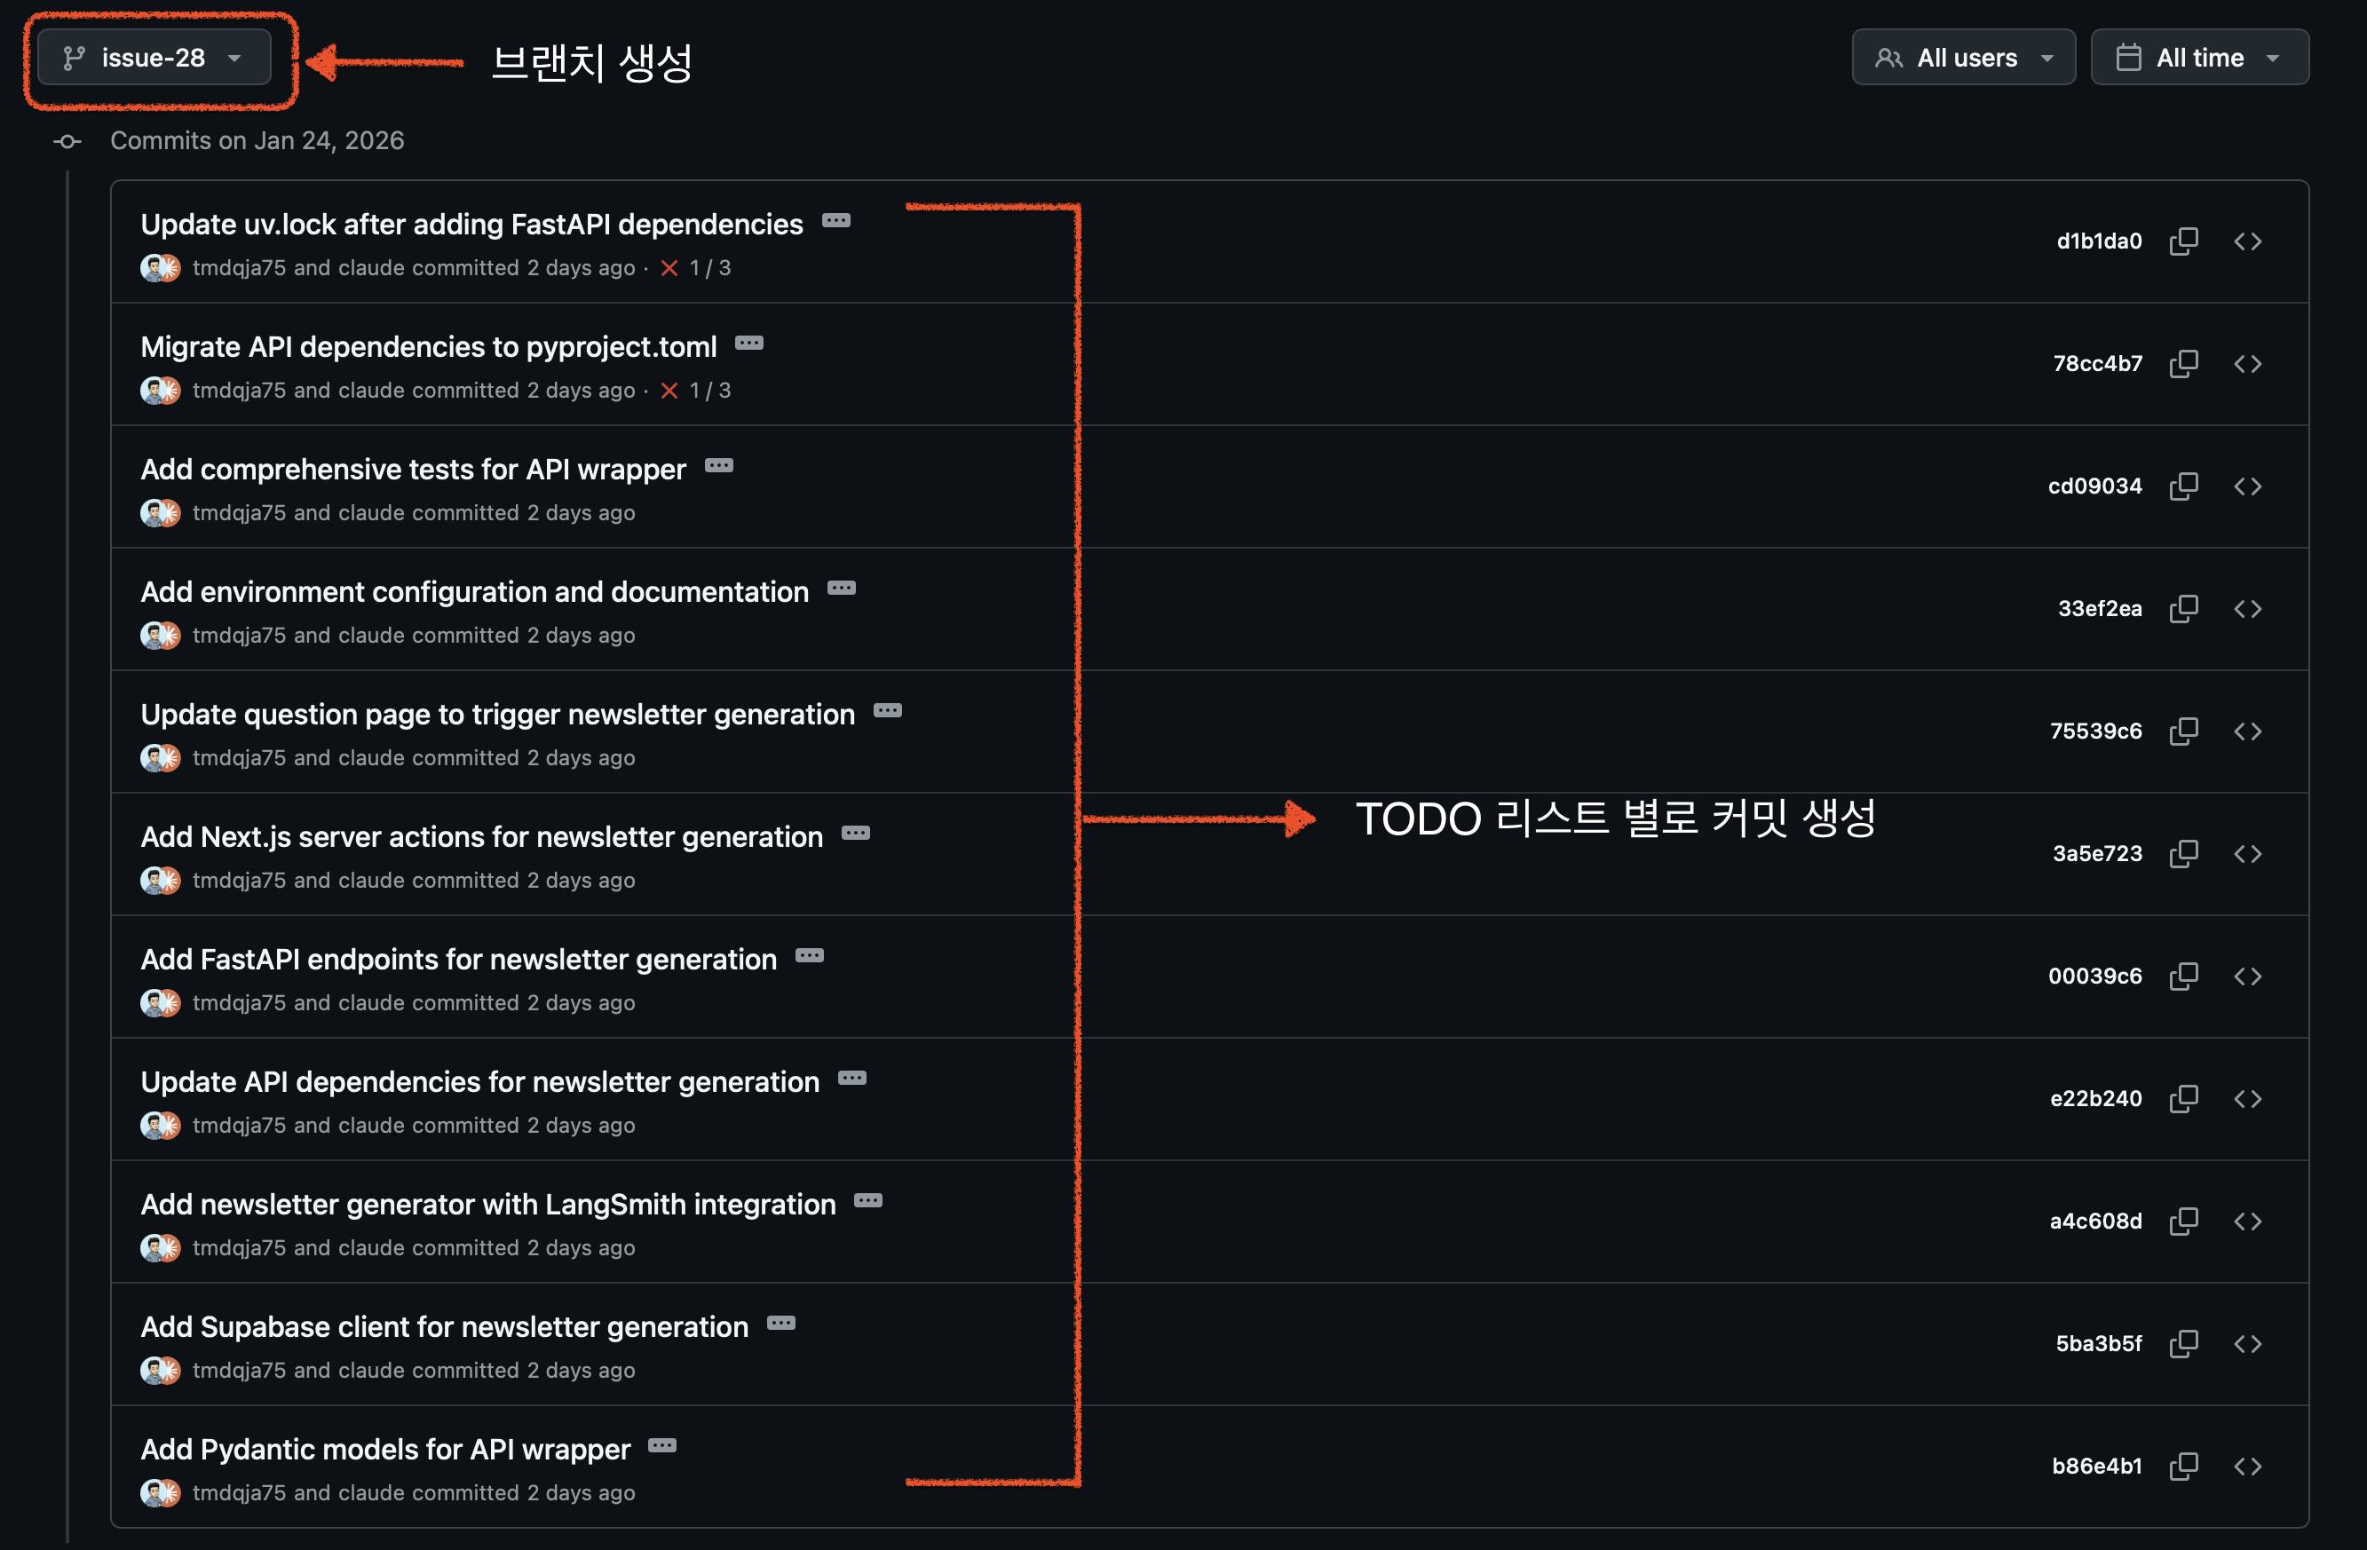The height and width of the screenshot is (1550, 2367).
Task: Open the Migrate API dependencies to pyproject.toml commit
Action: click(428, 346)
